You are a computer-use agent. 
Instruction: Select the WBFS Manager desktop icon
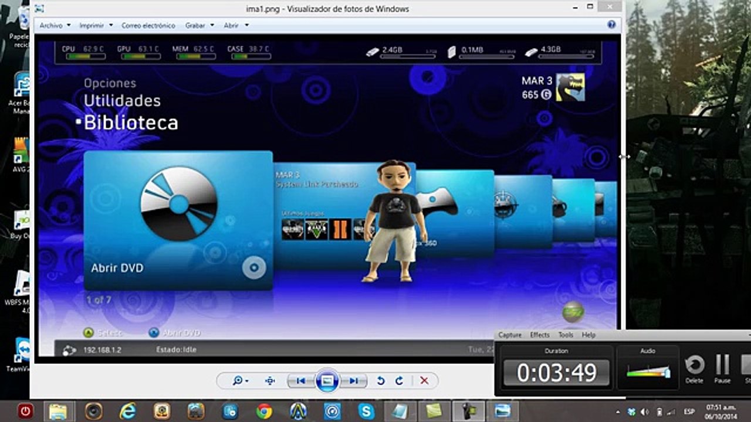pyautogui.click(x=20, y=291)
